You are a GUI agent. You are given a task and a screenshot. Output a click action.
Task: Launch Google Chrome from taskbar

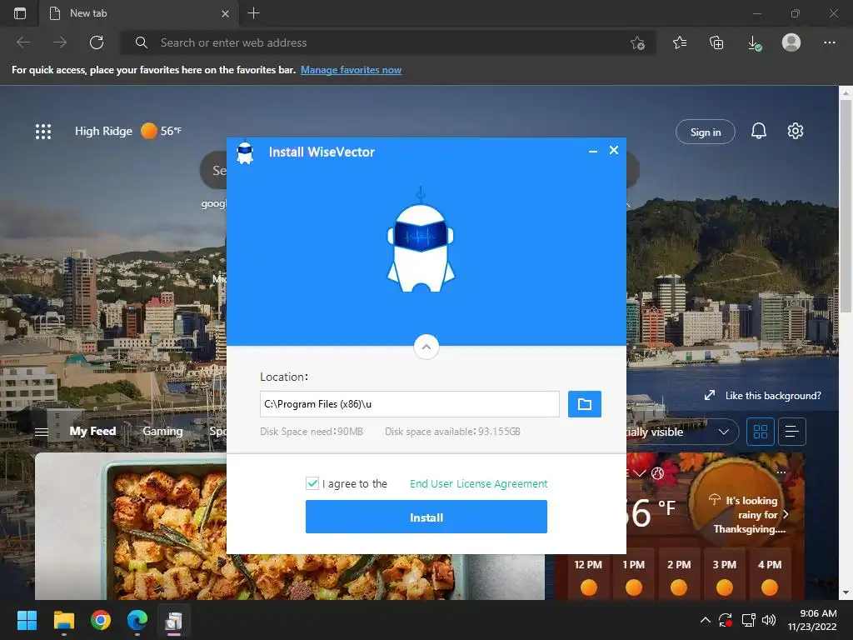coord(101,620)
